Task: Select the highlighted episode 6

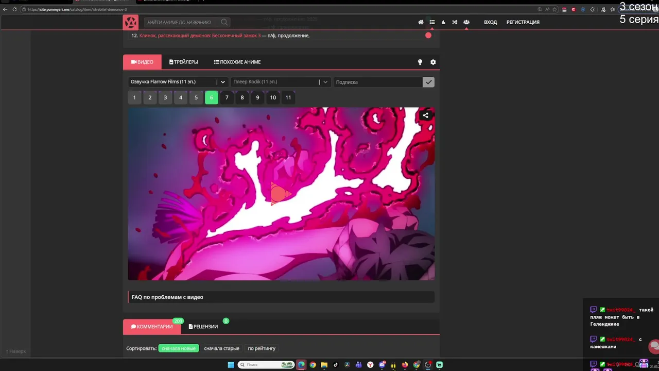Action: tap(212, 97)
